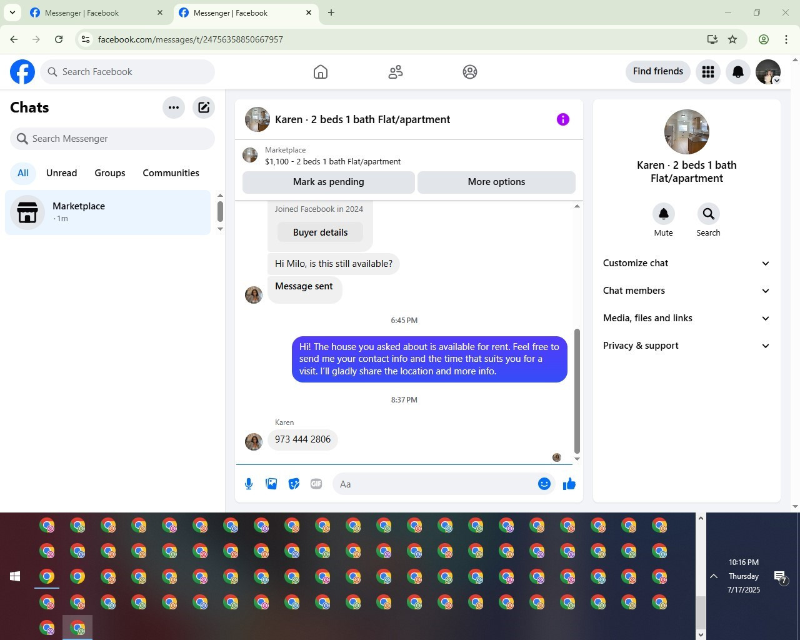Select the All chats filter
The image size is (800, 640).
tap(23, 173)
